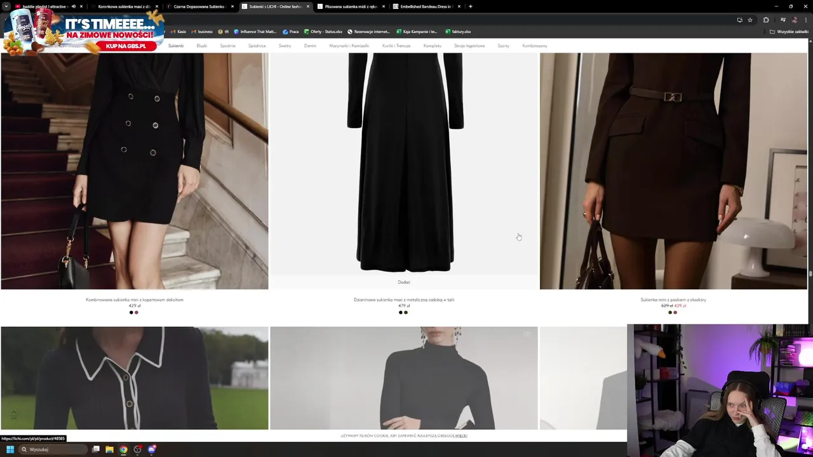
Task: Open the Kombinezony category
Action: [535, 46]
